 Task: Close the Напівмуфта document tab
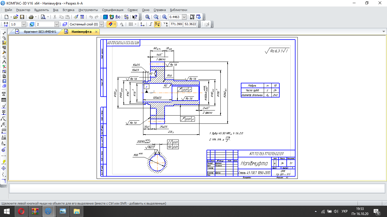coord(96,32)
